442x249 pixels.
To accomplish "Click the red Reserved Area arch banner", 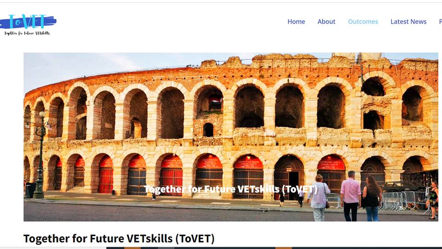I will click(x=331, y=163).
